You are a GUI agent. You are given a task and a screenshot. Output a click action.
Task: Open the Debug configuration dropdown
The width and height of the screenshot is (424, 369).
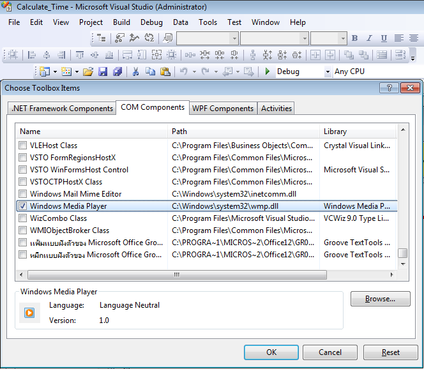tap(328, 72)
